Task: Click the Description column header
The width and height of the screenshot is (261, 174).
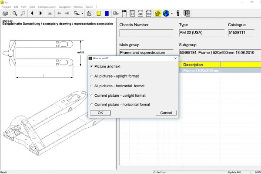Action: point(201,65)
